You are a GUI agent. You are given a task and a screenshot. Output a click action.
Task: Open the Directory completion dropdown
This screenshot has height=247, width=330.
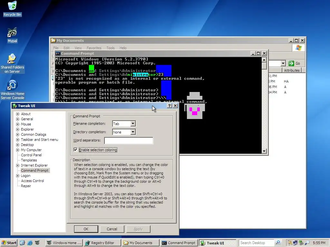coord(133,132)
